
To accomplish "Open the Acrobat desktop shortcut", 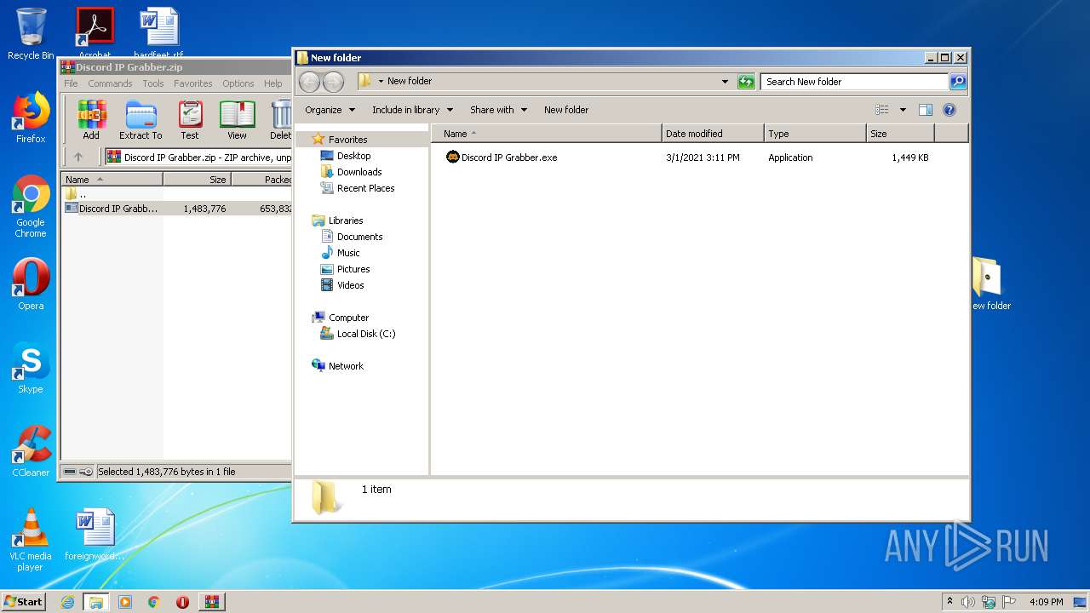I will click(95, 32).
